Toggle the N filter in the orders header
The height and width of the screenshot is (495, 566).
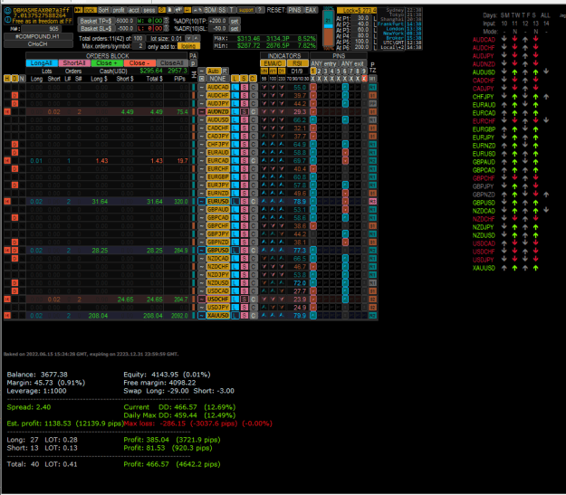pyautogui.click(x=22, y=79)
